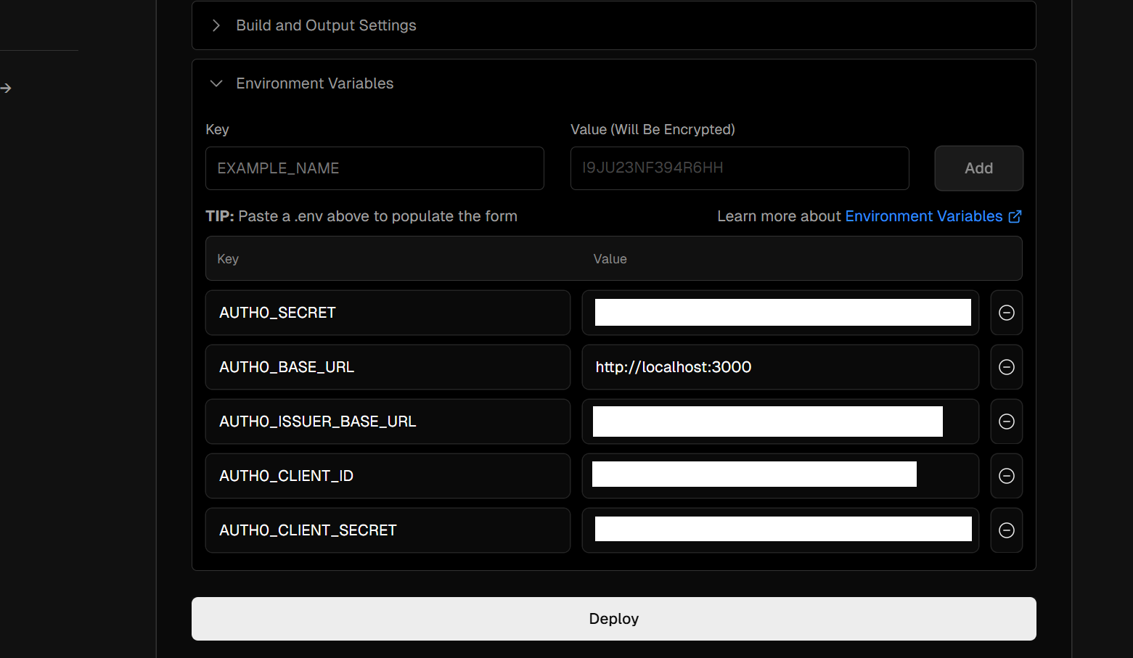Expand Build and Output Settings section

[613, 25]
